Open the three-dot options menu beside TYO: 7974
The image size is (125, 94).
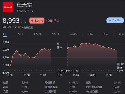(33, 11)
